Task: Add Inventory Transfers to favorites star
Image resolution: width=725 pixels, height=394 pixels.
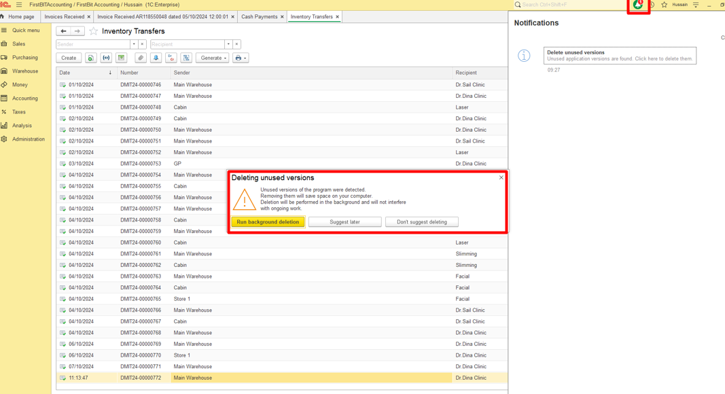Action: (94, 31)
